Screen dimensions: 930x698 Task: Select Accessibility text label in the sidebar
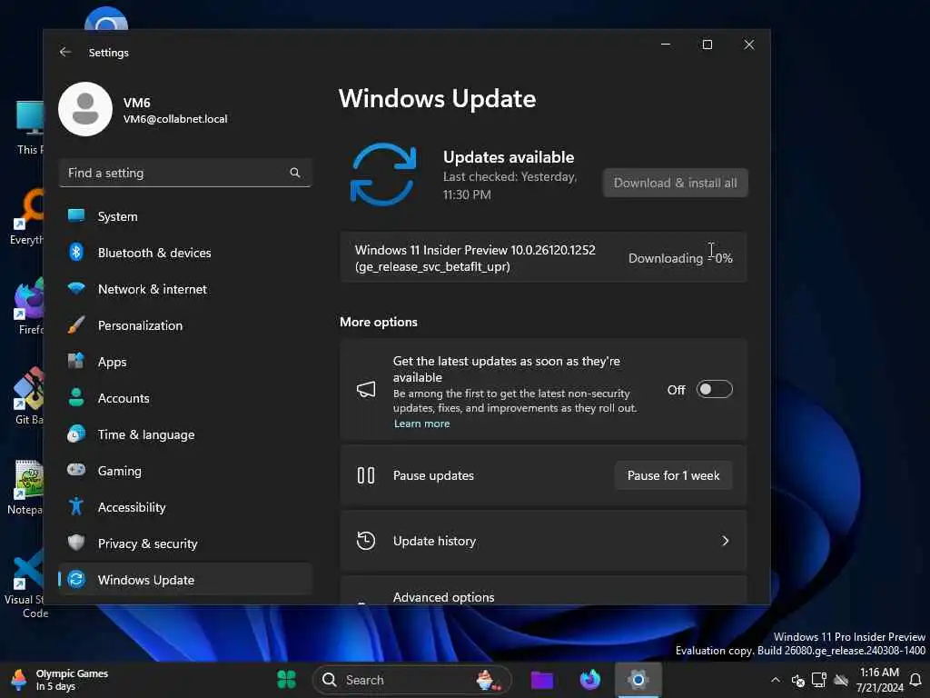(x=132, y=507)
